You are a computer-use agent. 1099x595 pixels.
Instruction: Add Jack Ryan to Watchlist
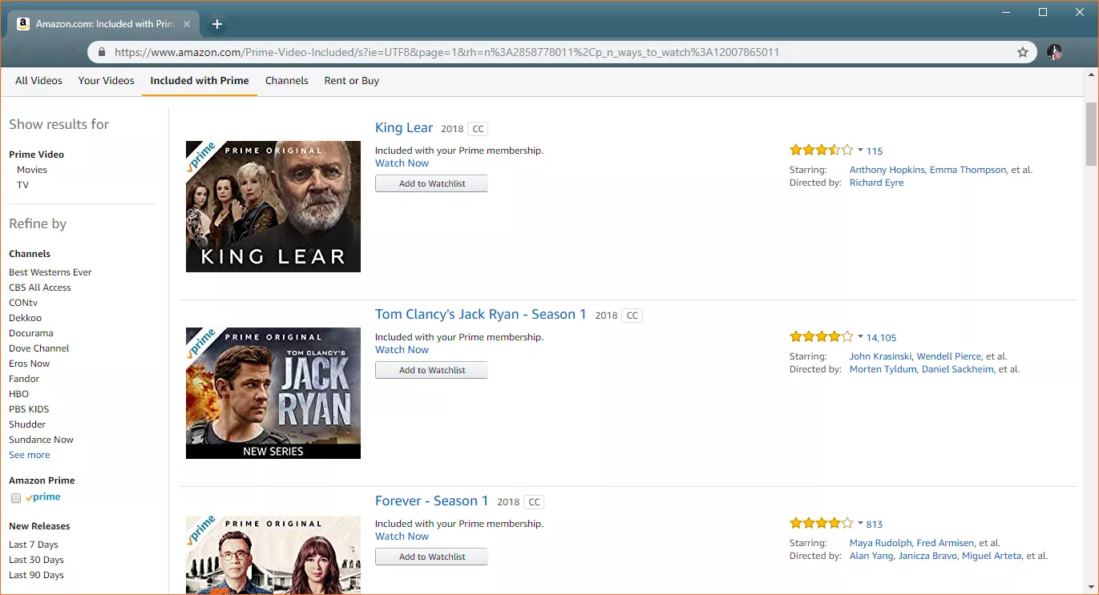pyautogui.click(x=431, y=370)
